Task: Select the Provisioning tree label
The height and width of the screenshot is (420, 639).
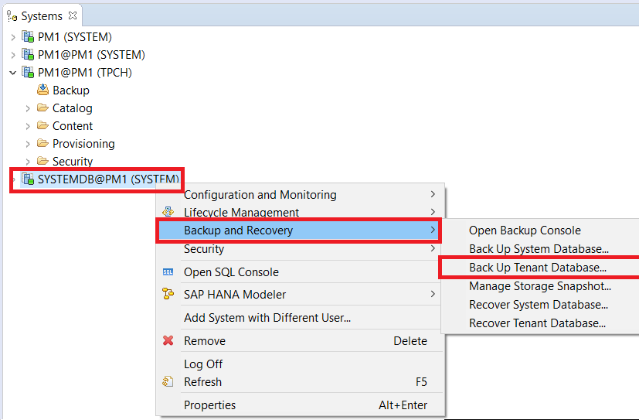Action: click(x=83, y=144)
